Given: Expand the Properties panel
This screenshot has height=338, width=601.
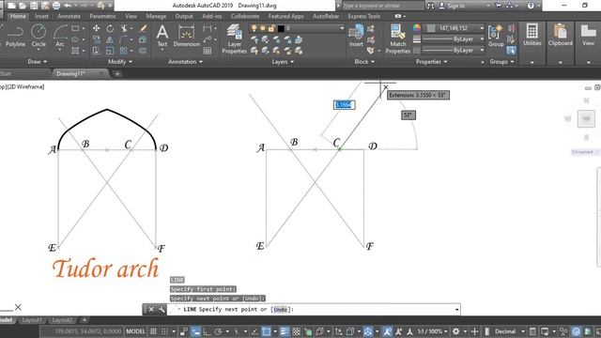Looking at the screenshot, I should 432,62.
